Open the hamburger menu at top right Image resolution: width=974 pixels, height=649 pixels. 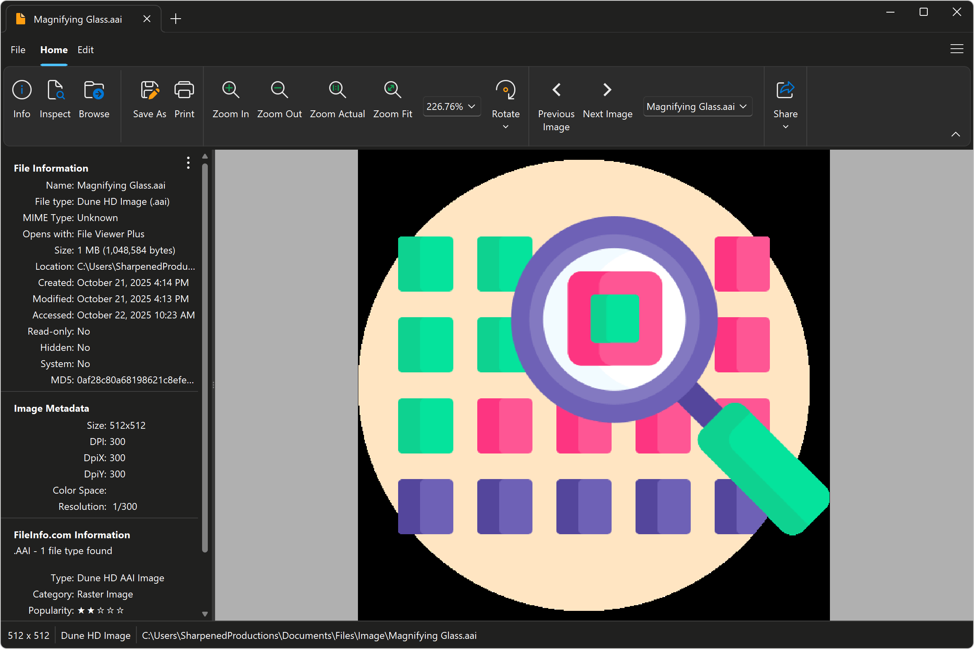(957, 48)
